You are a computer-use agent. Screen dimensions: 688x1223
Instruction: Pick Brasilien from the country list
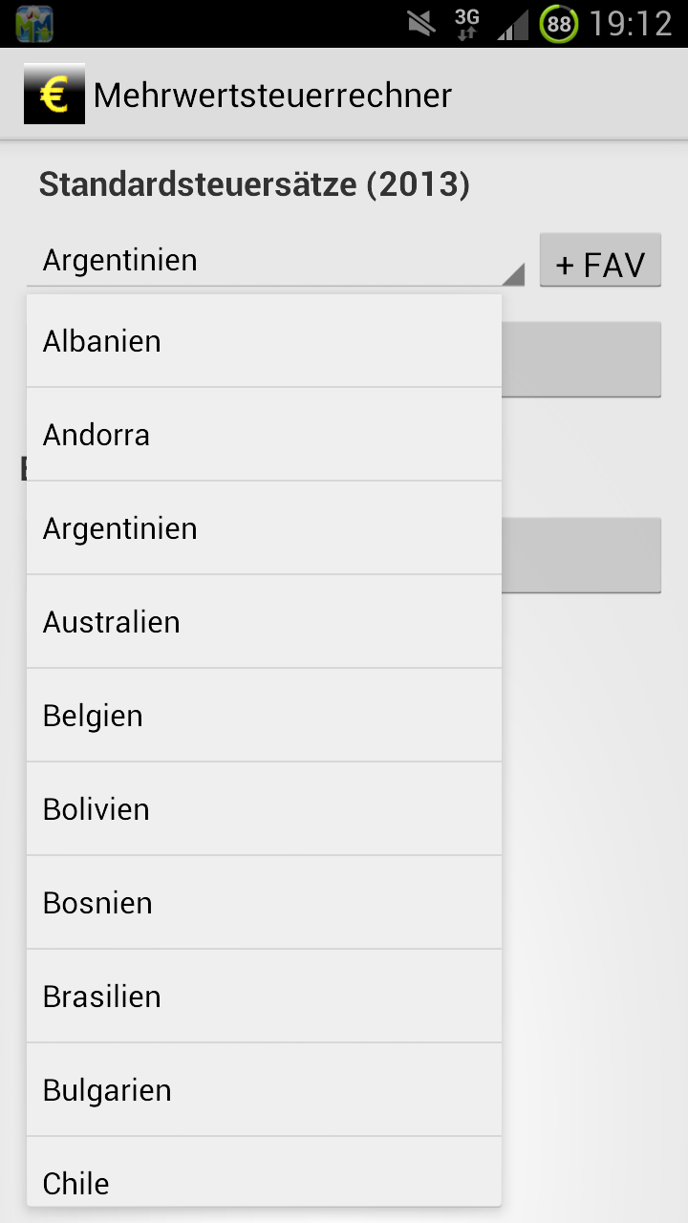pos(264,997)
